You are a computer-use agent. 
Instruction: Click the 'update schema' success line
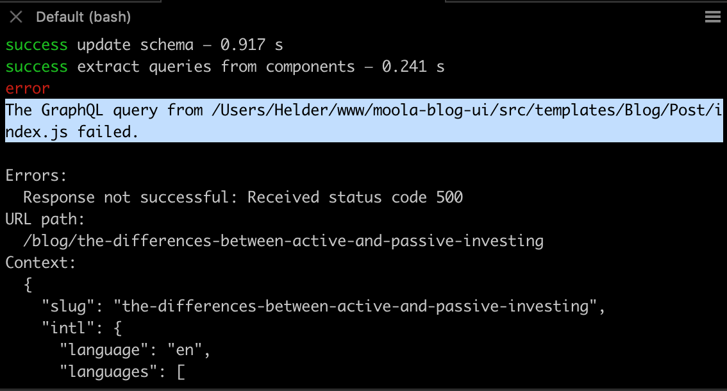[147, 45]
